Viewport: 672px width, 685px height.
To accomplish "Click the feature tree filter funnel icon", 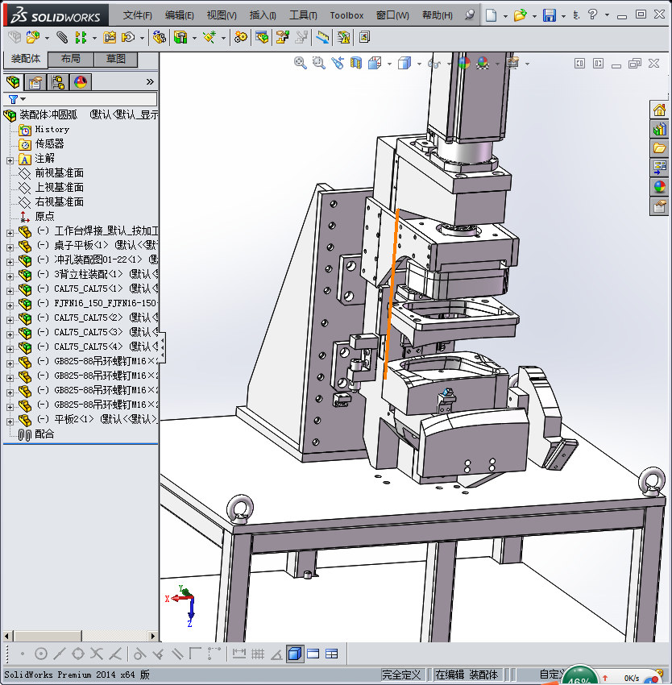I will click(13, 99).
